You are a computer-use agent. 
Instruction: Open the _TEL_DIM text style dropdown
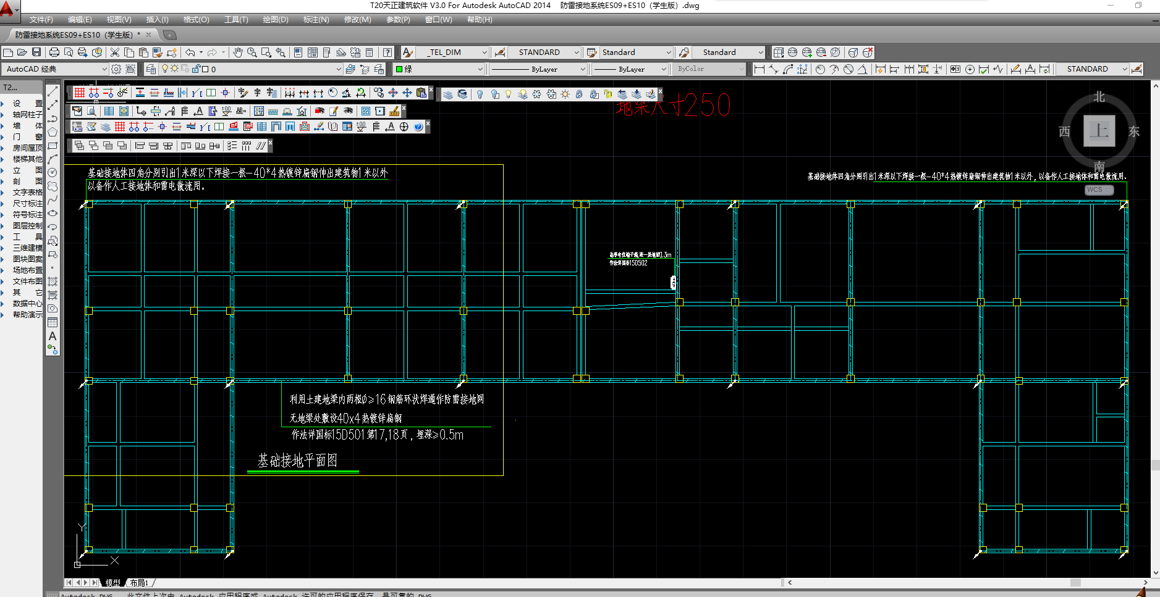pyautogui.click(x=453, y=52)
